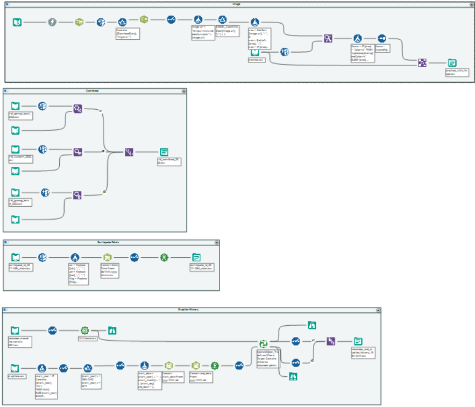Select the Trade Area tool in Eruption History
The height and width of the screenshot is (407, 475).
tap(85, 331)
